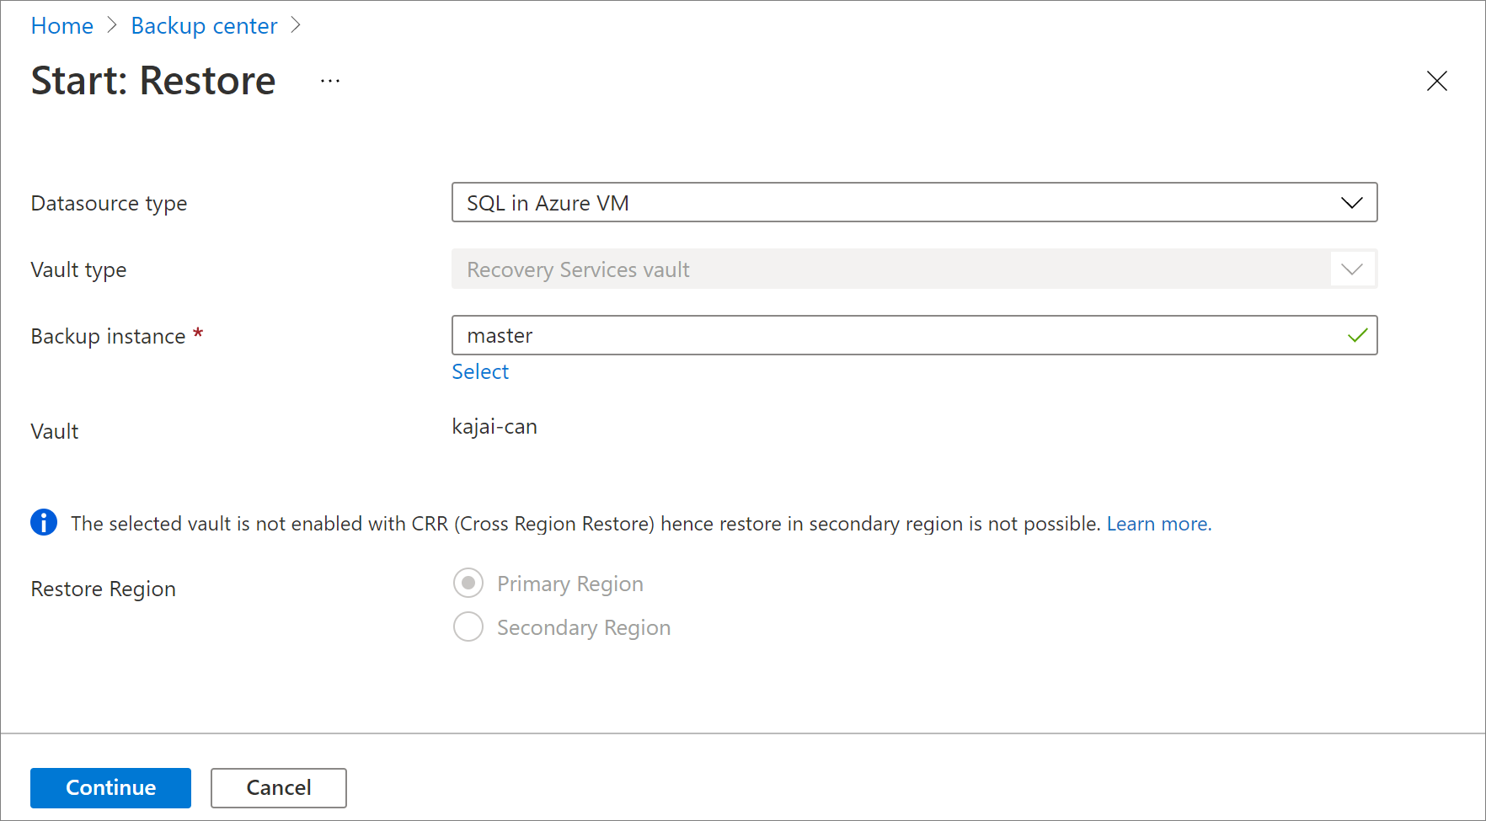Image resolution: width=1486 pixels, height=821 pixels.
Task: Open the Learn more link
Action: point(1158,524)
